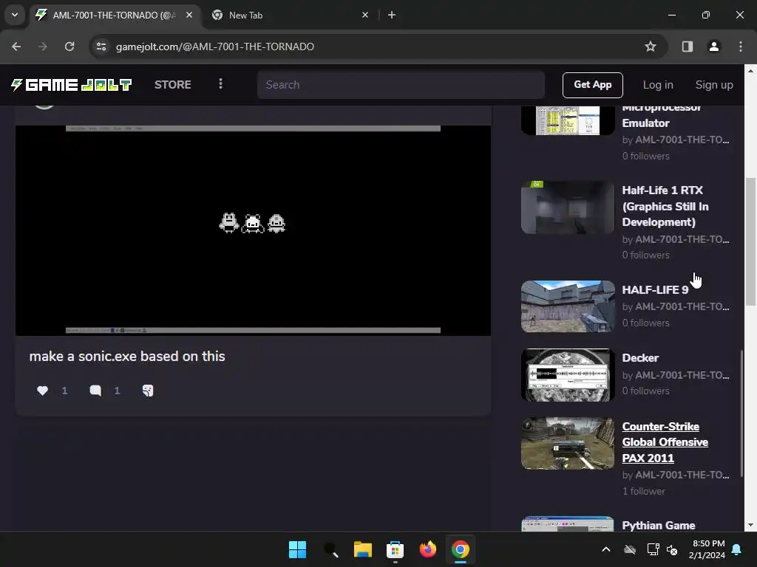
Task: Click the "make a sonic.exe based on this" text
Action: (127, 357)
